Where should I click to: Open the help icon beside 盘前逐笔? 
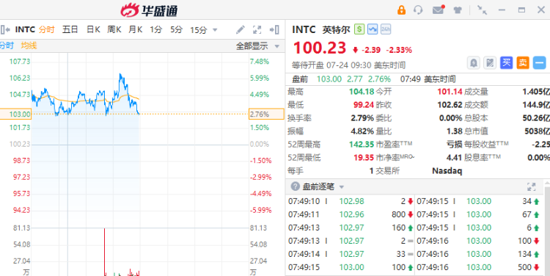click(296, 186)
